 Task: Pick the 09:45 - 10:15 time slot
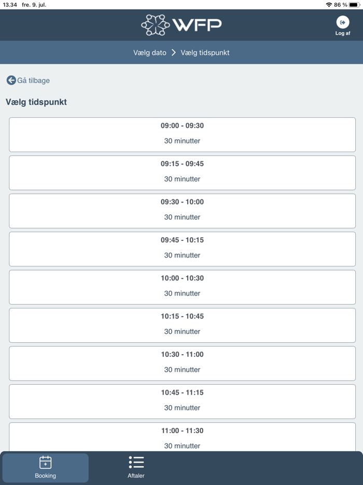(181, 248)
